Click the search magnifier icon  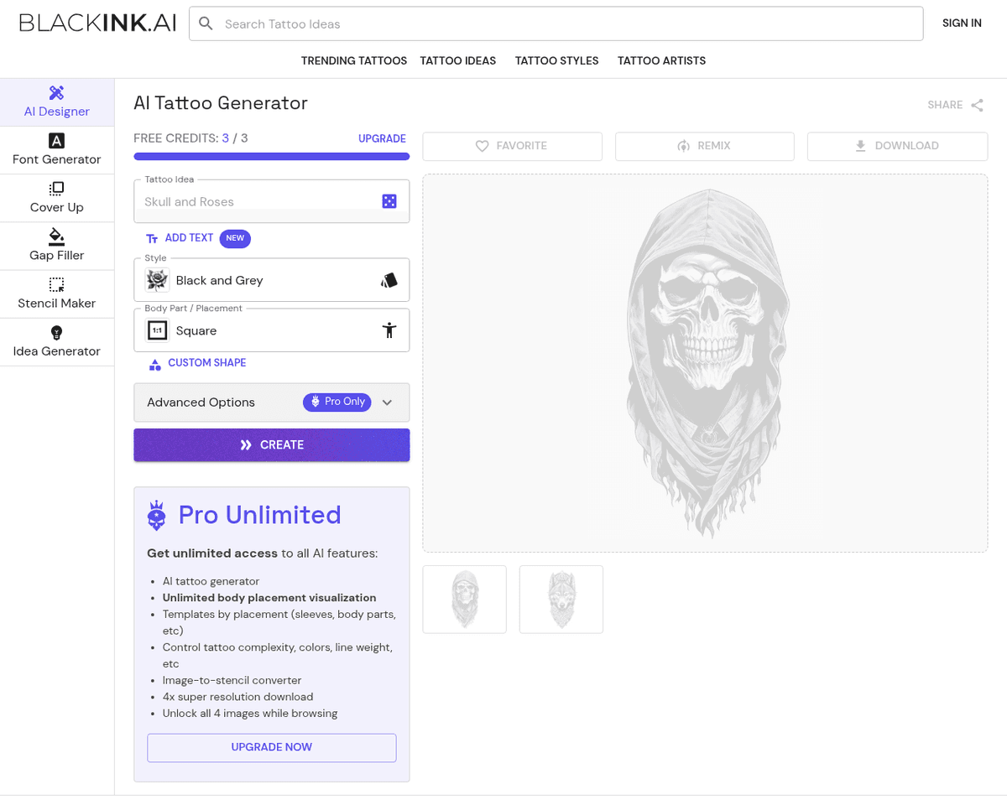pos(206,23)
